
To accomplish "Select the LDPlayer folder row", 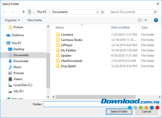I will (x=67, y=45).
